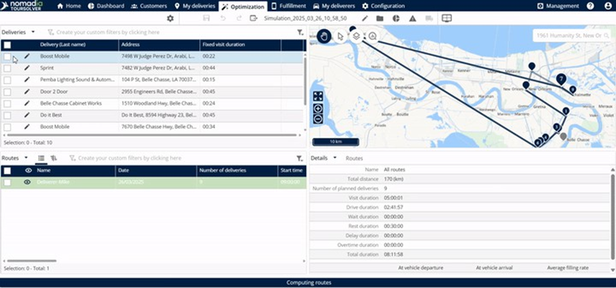616x288 pixels.
Task: Open the map layers control
Action: point(356,37)
